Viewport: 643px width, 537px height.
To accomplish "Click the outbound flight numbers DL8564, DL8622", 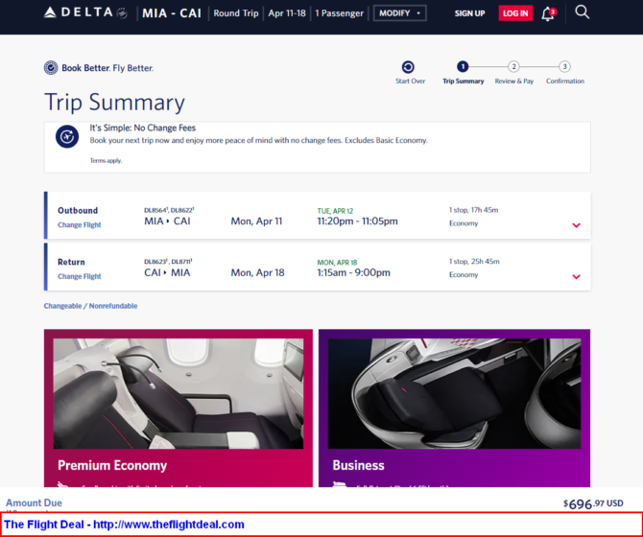I will pos(169,210).
